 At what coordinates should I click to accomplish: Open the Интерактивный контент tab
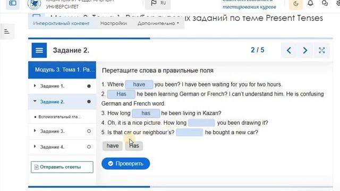[x=61, y=23]
